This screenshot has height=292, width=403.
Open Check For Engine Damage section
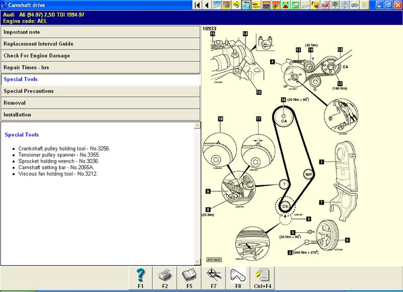(100, 55)
